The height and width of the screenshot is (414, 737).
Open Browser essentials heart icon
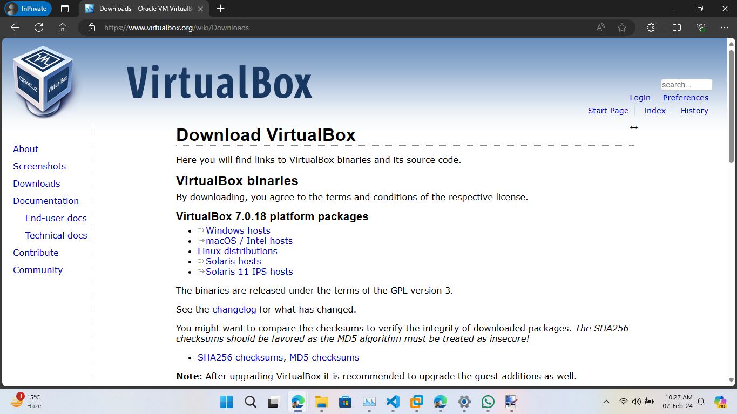(x=701, y=28)
